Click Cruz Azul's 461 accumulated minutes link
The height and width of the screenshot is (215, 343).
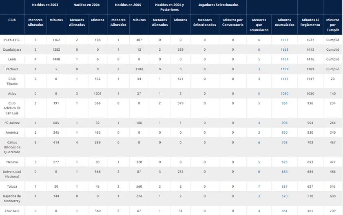tap(284, 211)
